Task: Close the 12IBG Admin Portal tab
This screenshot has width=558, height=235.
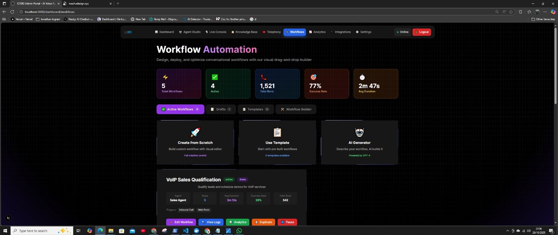Action: point(58,3)
